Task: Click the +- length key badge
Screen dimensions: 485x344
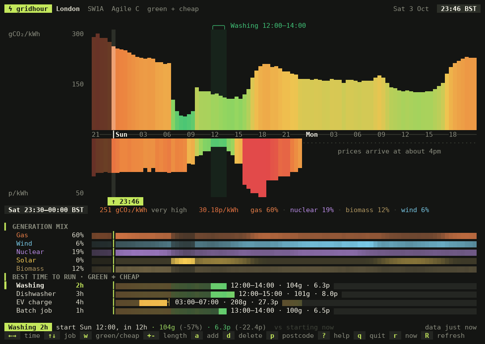Action: click(151, 336)
